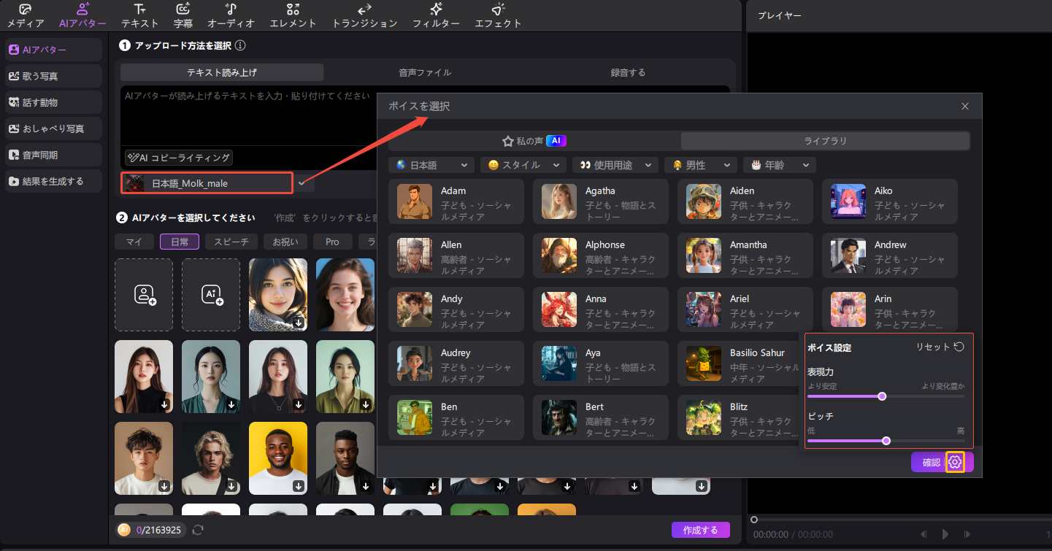Open おしゃべり写真 in the sidebar

53,128
